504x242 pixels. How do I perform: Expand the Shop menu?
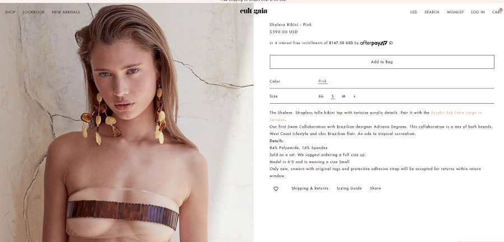(10, 12)
